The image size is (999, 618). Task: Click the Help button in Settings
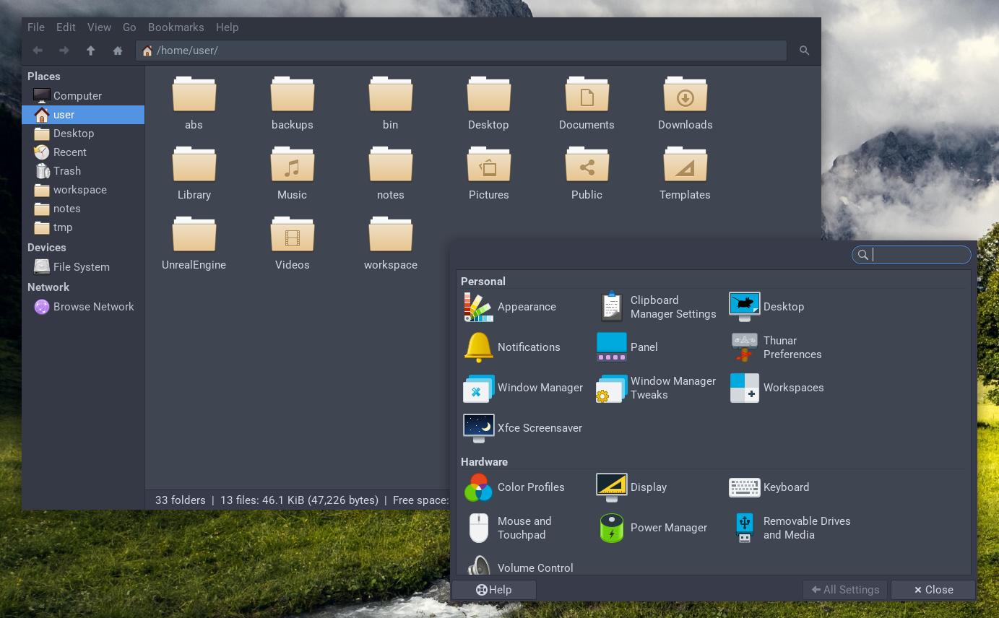pos(494,590)
